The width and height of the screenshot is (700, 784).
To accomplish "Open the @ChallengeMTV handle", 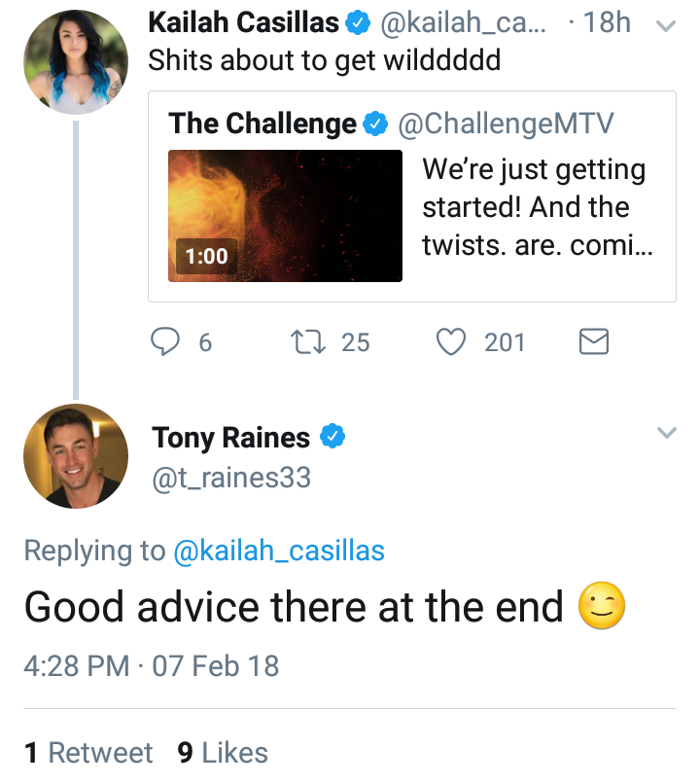I will click(x=506, y=124).
